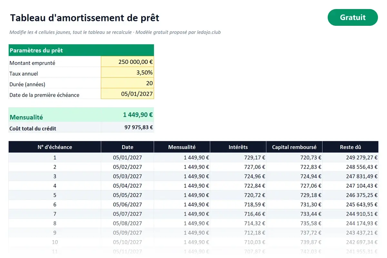Viewport: 387px width, 258px height.
Task: Click the Coût total du crédit label
Action: click(33, 128)
